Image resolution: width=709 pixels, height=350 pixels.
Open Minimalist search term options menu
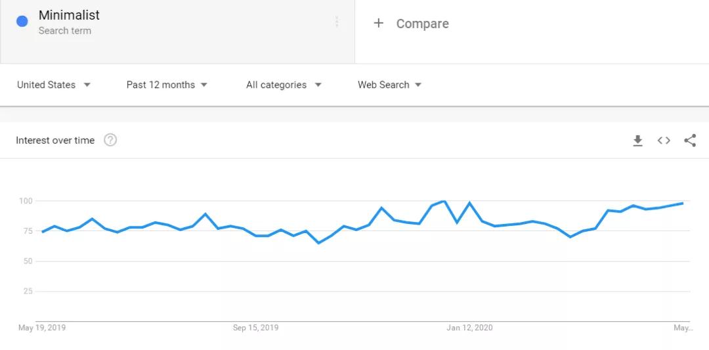pyautogui.click(x=337, y=22)
